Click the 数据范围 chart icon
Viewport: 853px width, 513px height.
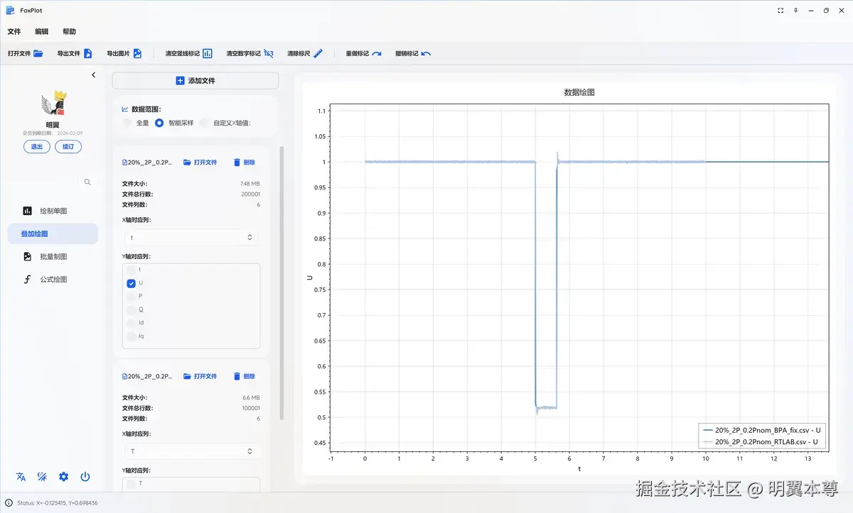125,109
